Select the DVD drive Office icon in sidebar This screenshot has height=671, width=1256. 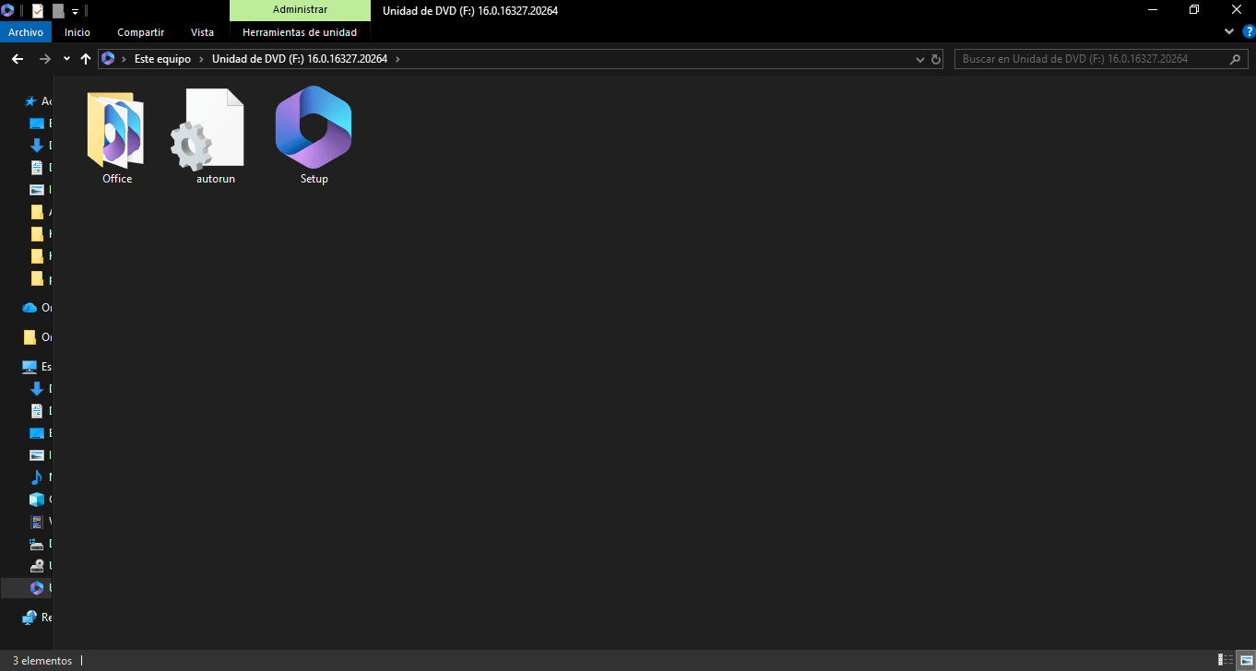click(37, 588)
